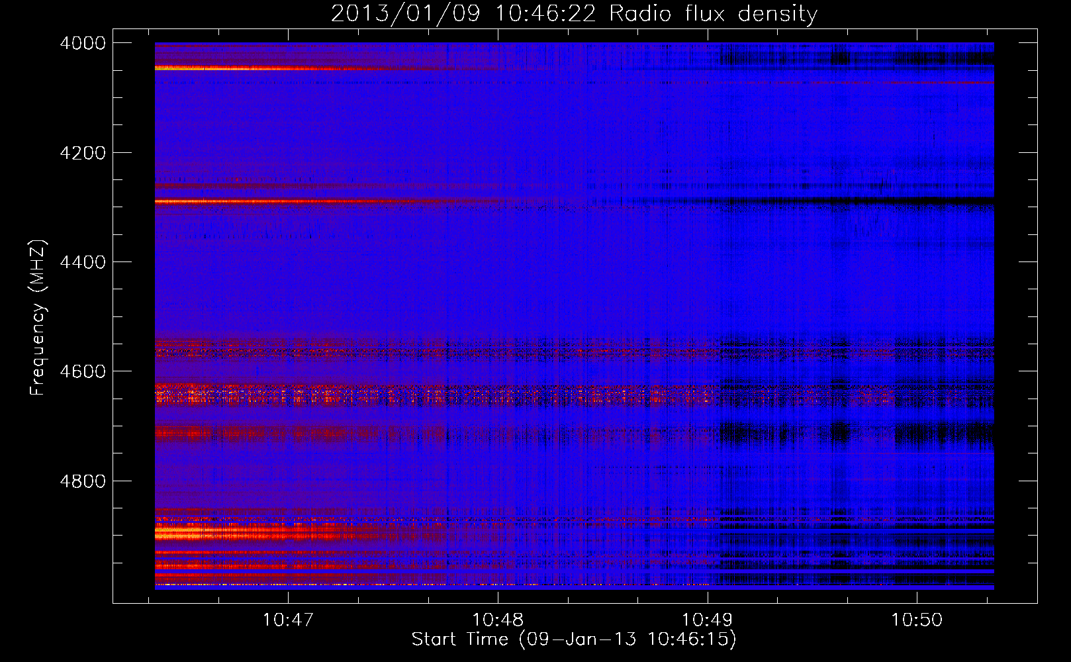The height and width of the screenshot is (662, 1071).
Task: Select the 4200 frequency tick label
Action: tap(83, 153)
